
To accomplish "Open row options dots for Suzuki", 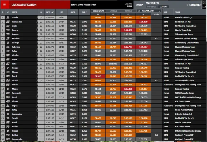I will 37,80.
